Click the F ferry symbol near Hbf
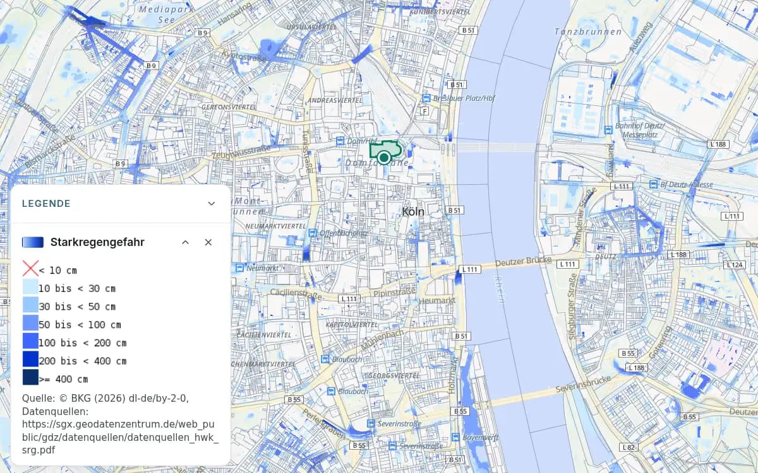758x473 pixels. click(x=424, y=112)
